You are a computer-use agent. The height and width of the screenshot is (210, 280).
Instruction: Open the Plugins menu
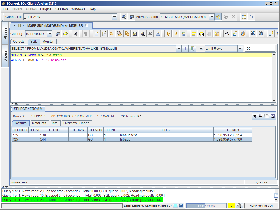[46, 9]
